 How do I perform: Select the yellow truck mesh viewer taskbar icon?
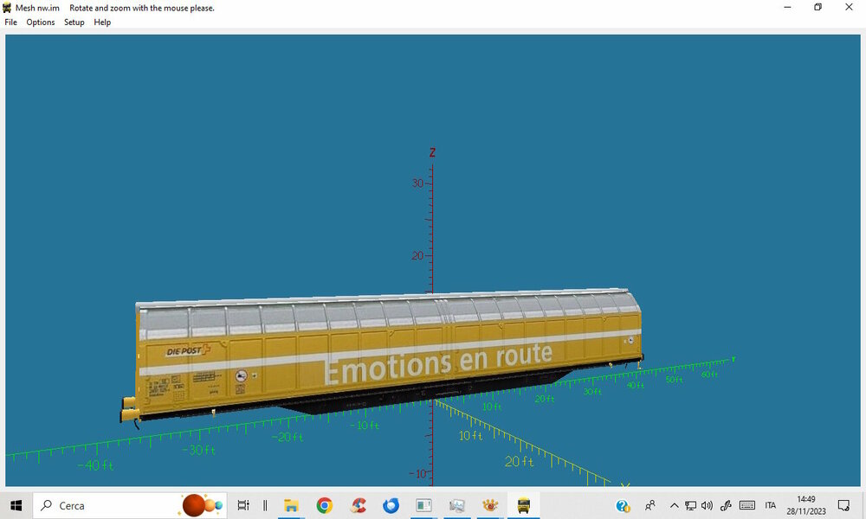(524, 505)
